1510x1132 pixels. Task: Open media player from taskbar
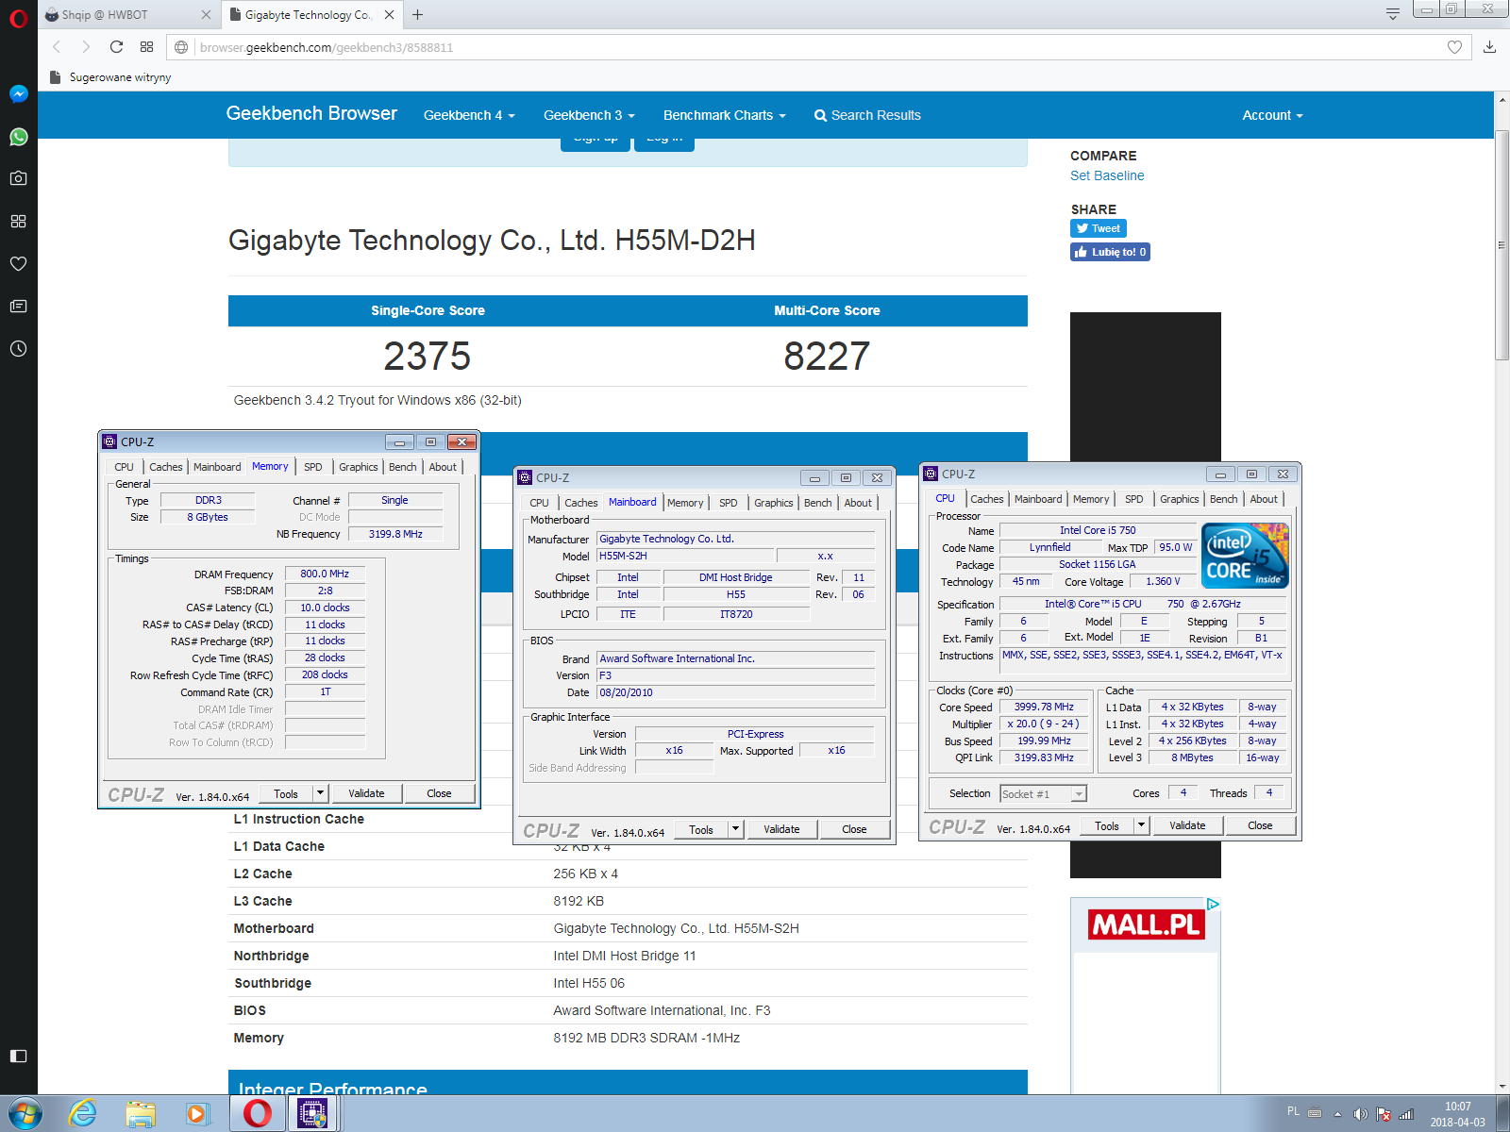tap(197, 1114)
